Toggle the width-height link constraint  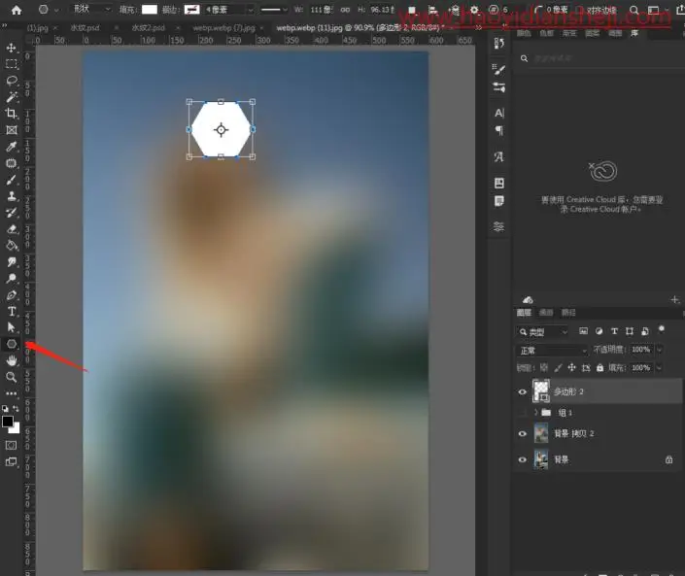click(345, 10)
